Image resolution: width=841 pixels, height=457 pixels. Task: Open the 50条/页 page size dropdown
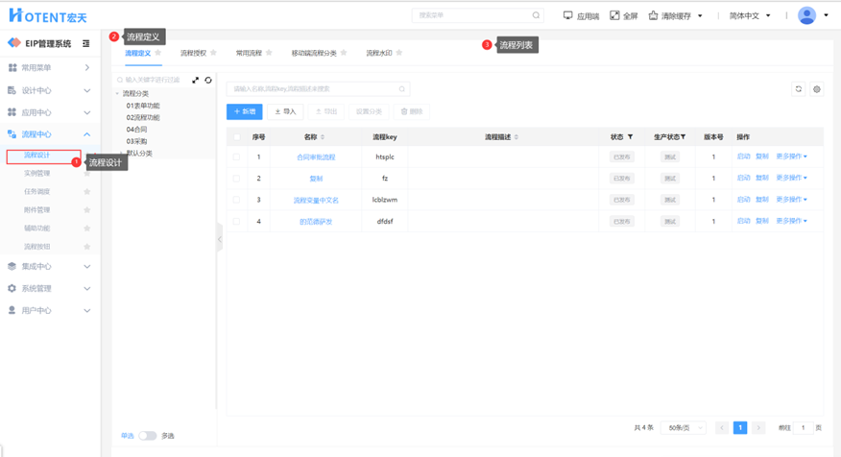tap(684, 427)
